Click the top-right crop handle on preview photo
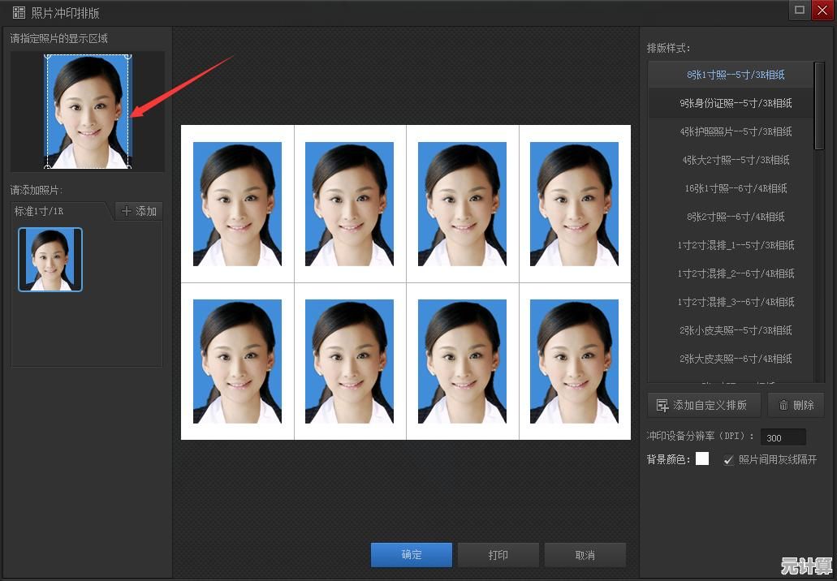 point(128,55)
